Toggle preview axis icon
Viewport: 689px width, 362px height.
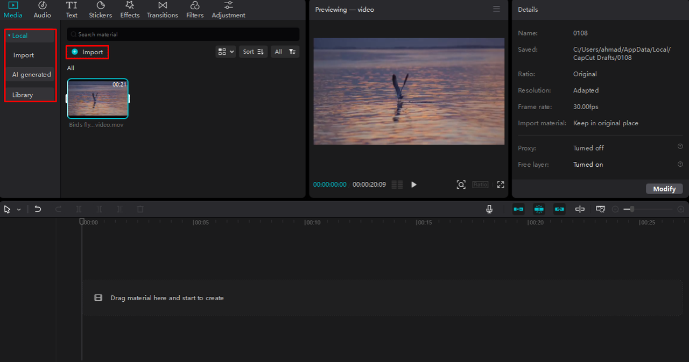pyautogui.click(x=580, y=209)
